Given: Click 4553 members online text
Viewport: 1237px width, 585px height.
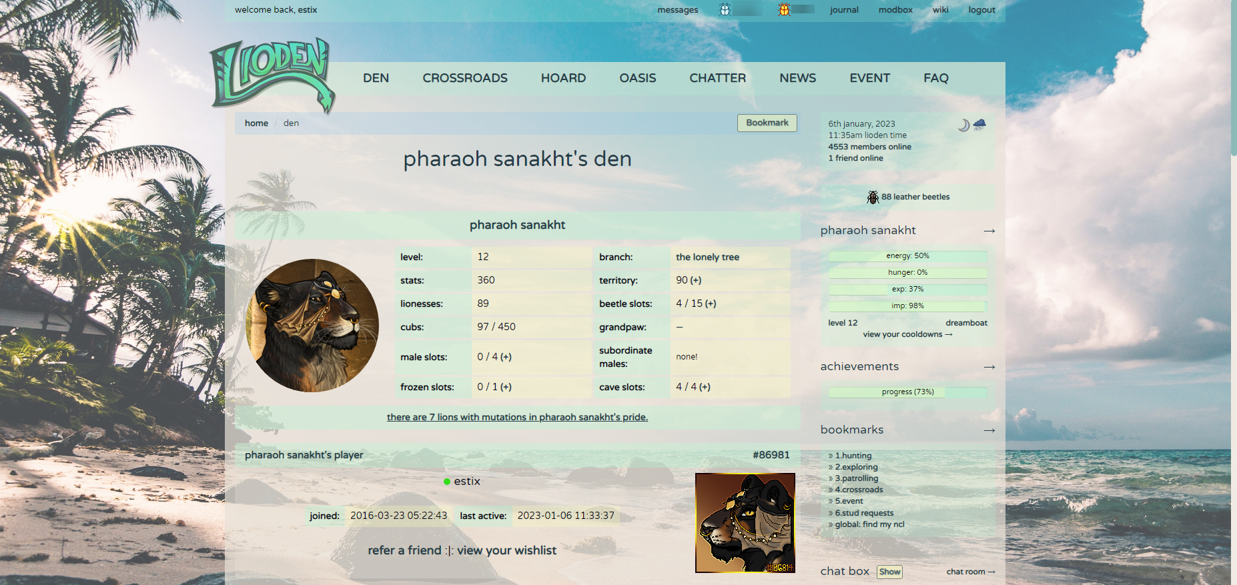Looking at the screenshot, I should pyautogui.click(x=869, y=147).
